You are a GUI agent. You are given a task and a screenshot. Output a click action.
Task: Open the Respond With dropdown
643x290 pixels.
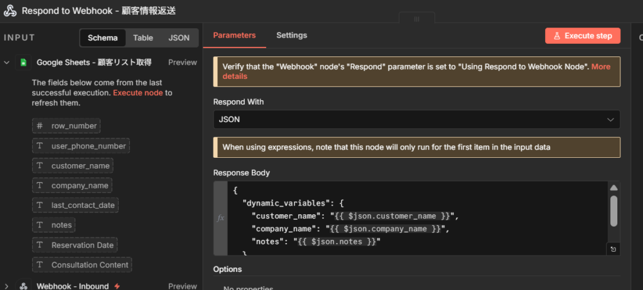coord(416,119)
